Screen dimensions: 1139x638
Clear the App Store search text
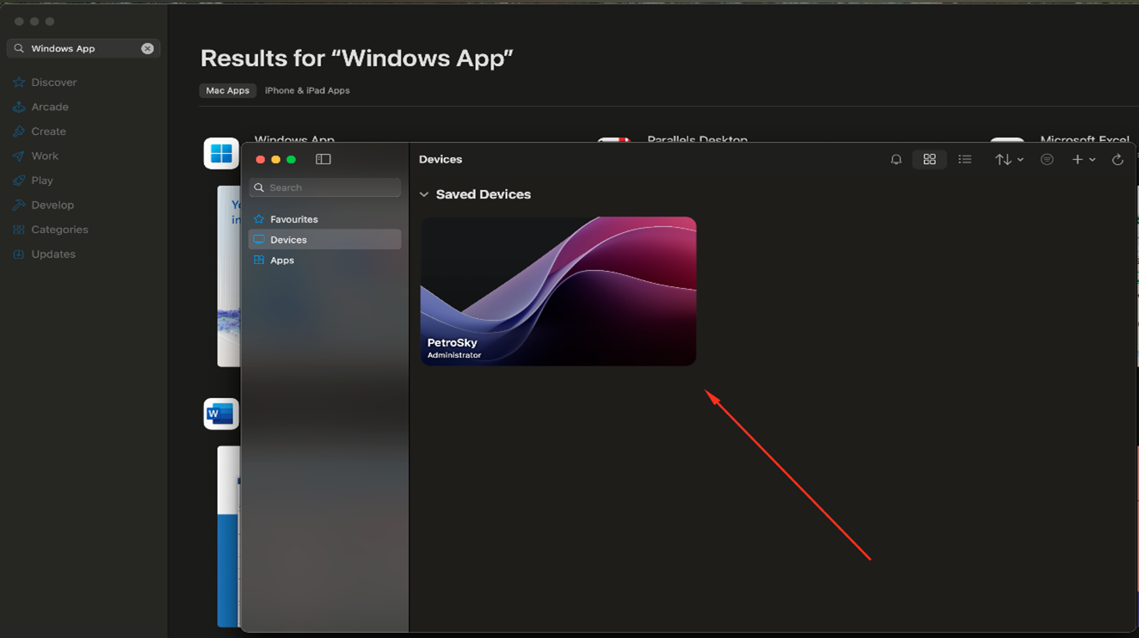147,49
